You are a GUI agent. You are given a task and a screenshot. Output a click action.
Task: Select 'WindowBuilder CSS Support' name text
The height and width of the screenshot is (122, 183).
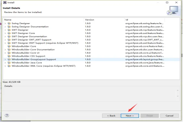click(x=28, y=56)
